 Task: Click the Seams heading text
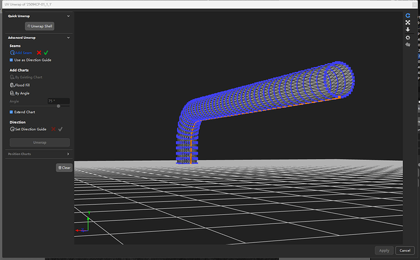(x=15, y=46)
